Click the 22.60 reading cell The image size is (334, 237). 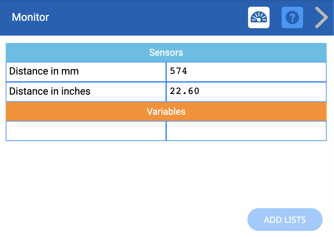[246, 92]
